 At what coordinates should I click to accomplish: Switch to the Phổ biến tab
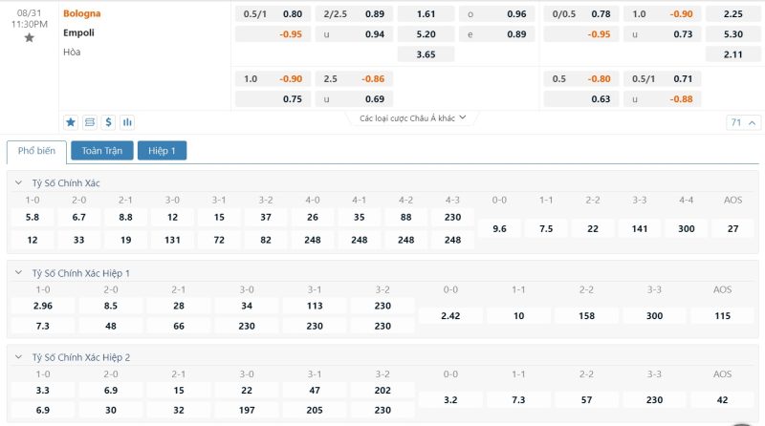pyautogui.click(x=36, y=151)
